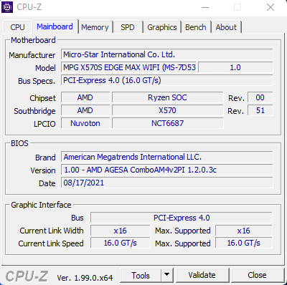Click the X570 southbridge field
The width and height of the screenshot is (287, 285).
pos(167,110)
